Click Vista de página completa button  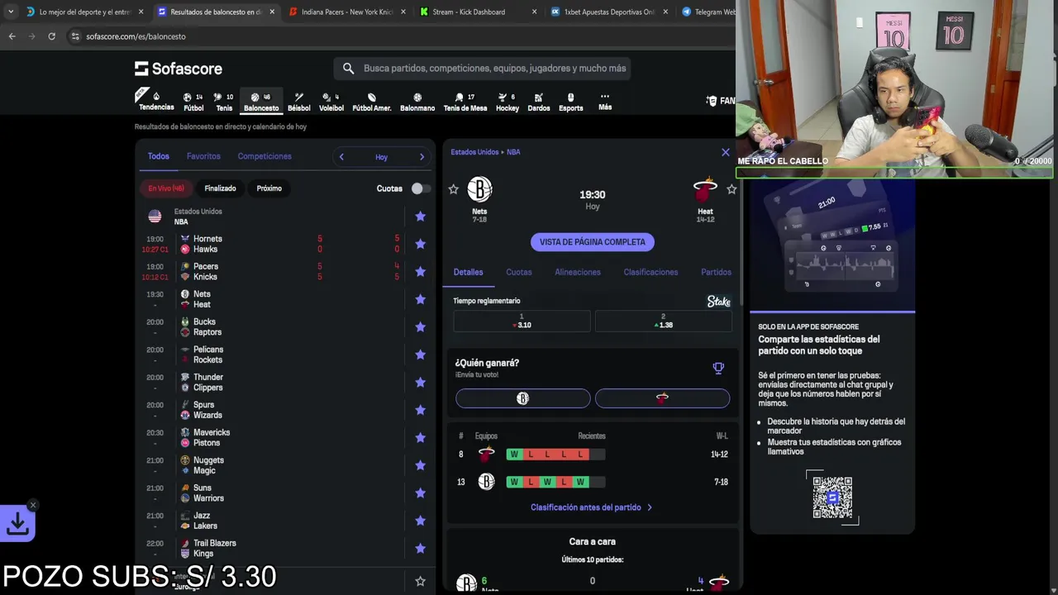593,242
